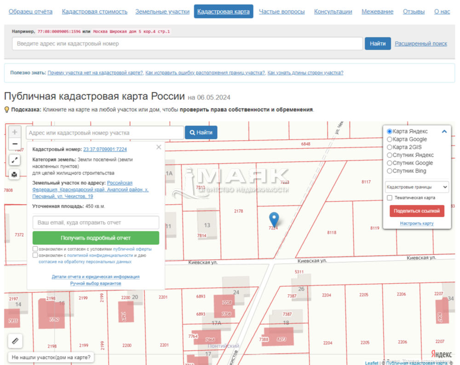
Task: Select Спутник Яндекс radio option
Action: pos(390,155)
